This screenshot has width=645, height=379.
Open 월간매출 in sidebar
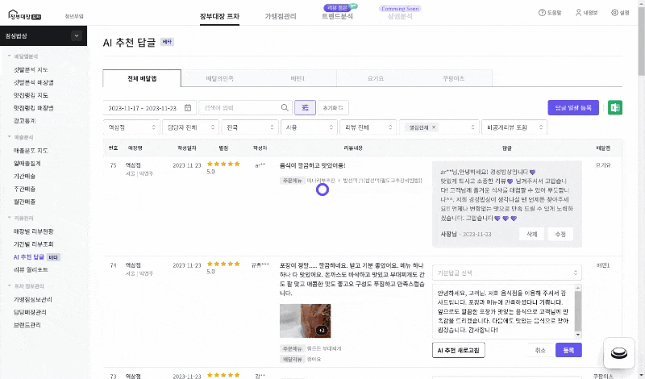25,202
